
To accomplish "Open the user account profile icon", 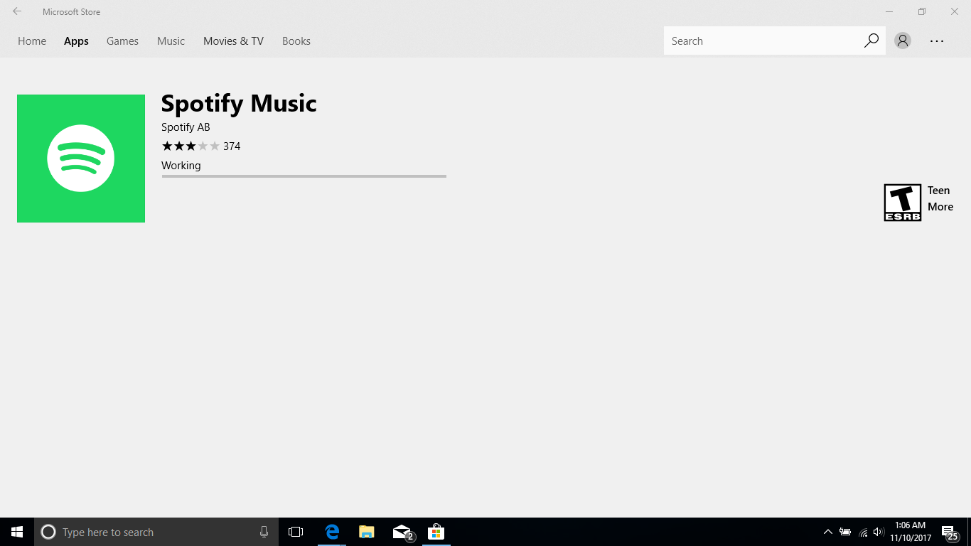I will coord(903,41).
